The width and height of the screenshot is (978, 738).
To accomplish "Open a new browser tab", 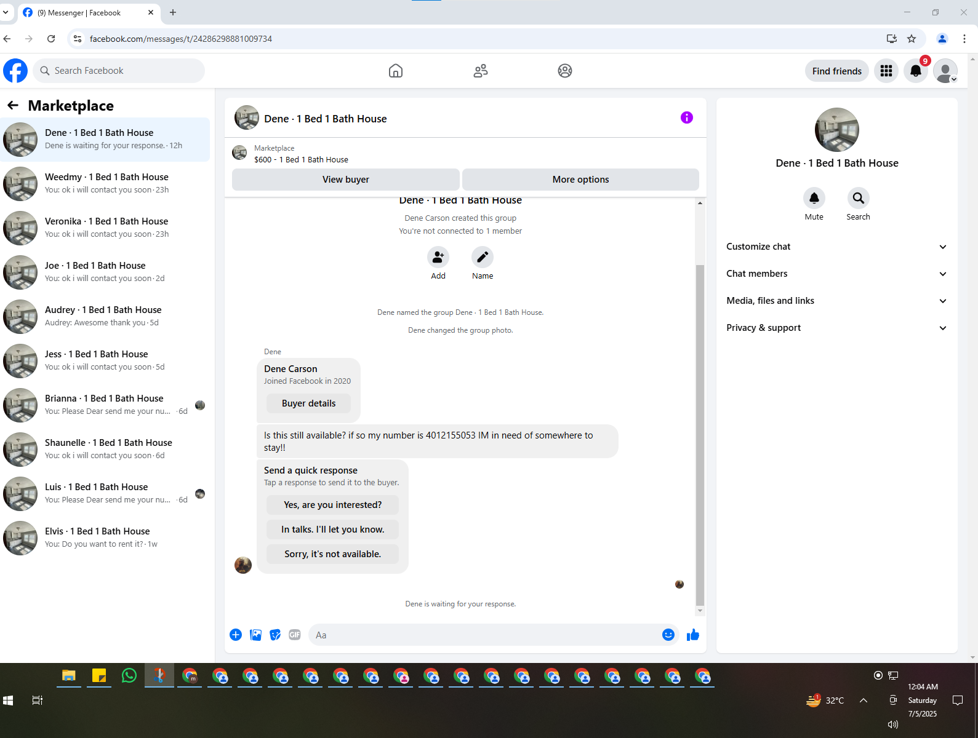I will tap(173, 12).
